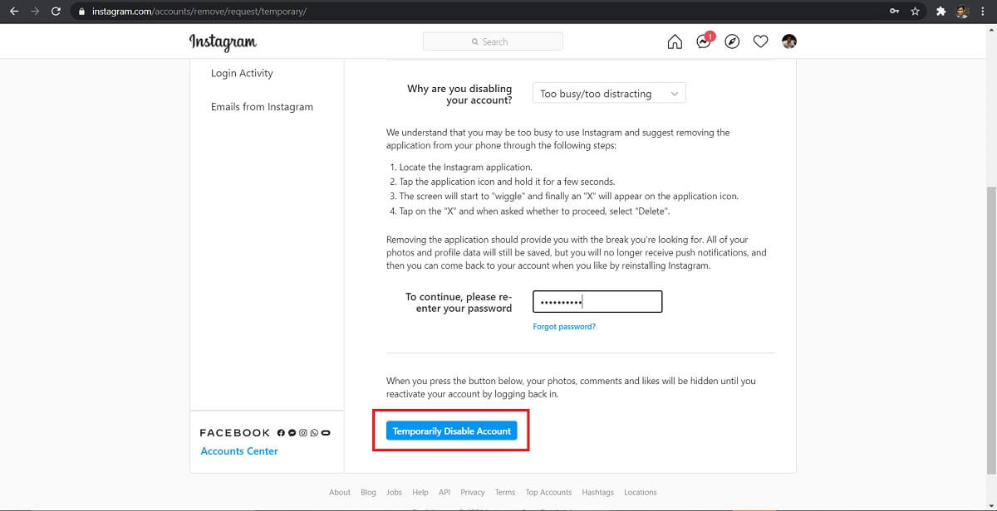Reload the page
The image size is (997, 511).
tap(56, 12)
